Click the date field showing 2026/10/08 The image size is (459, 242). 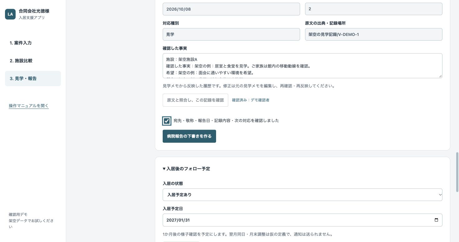tap(231, 9)
